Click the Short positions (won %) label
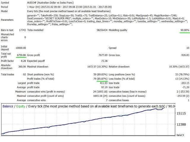The height and width of the screenshot is (142, 190). 40,74
